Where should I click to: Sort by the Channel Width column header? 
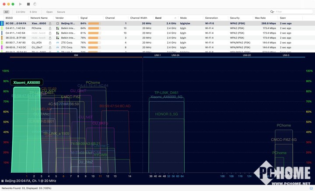click(x=139, y=18)
